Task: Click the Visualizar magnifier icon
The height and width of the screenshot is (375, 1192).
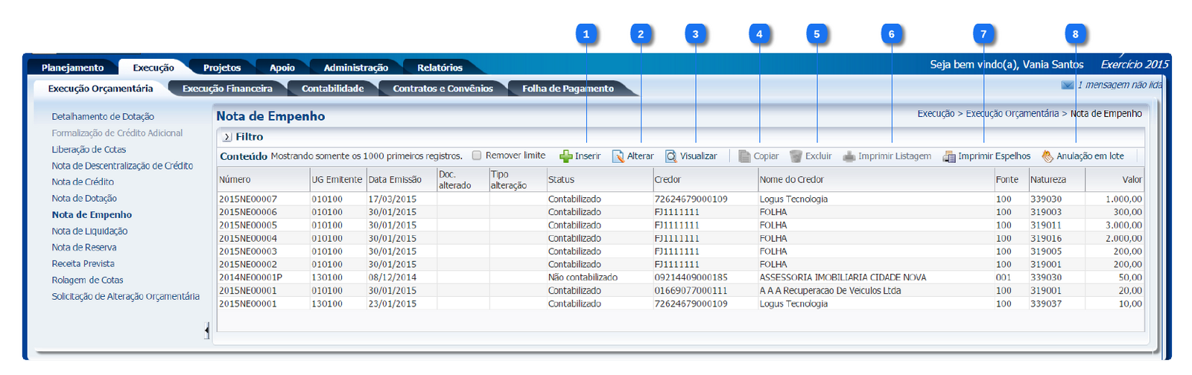Action: pos(671,156)
